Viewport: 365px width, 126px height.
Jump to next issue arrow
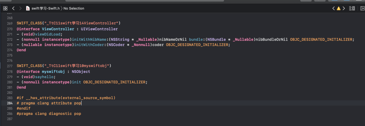coord(344,8)
